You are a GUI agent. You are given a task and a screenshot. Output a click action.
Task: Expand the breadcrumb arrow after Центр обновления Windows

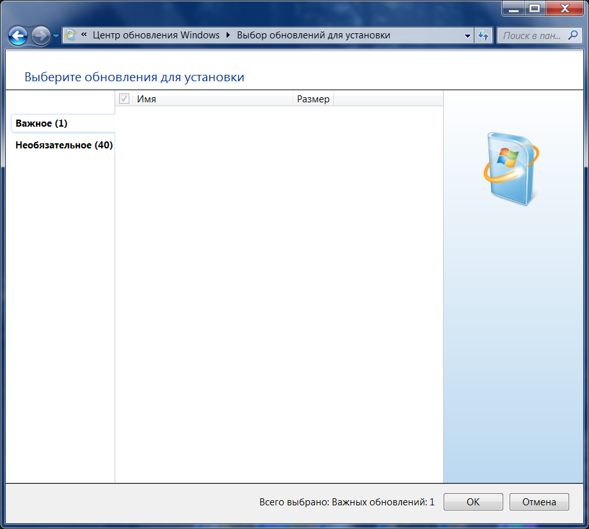pos(228,35)
